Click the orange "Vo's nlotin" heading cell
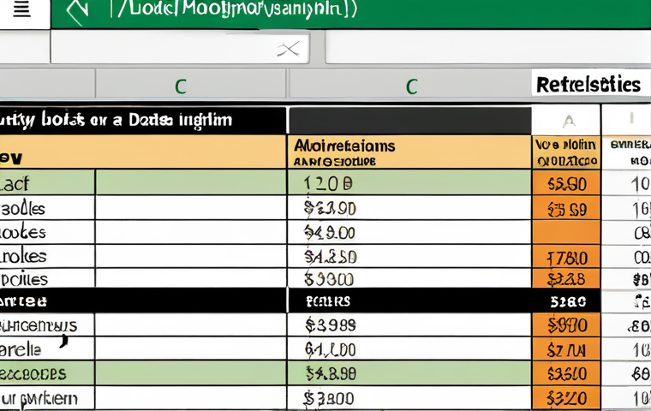This screenshot has height=411, width=651. [566, 152]
